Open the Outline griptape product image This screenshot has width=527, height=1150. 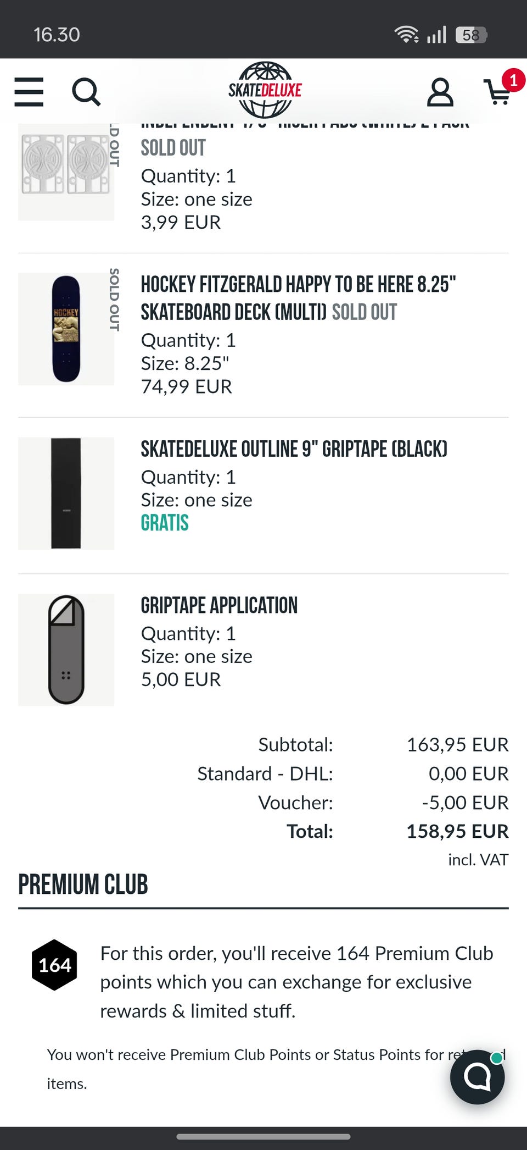[x=66, y=493]
